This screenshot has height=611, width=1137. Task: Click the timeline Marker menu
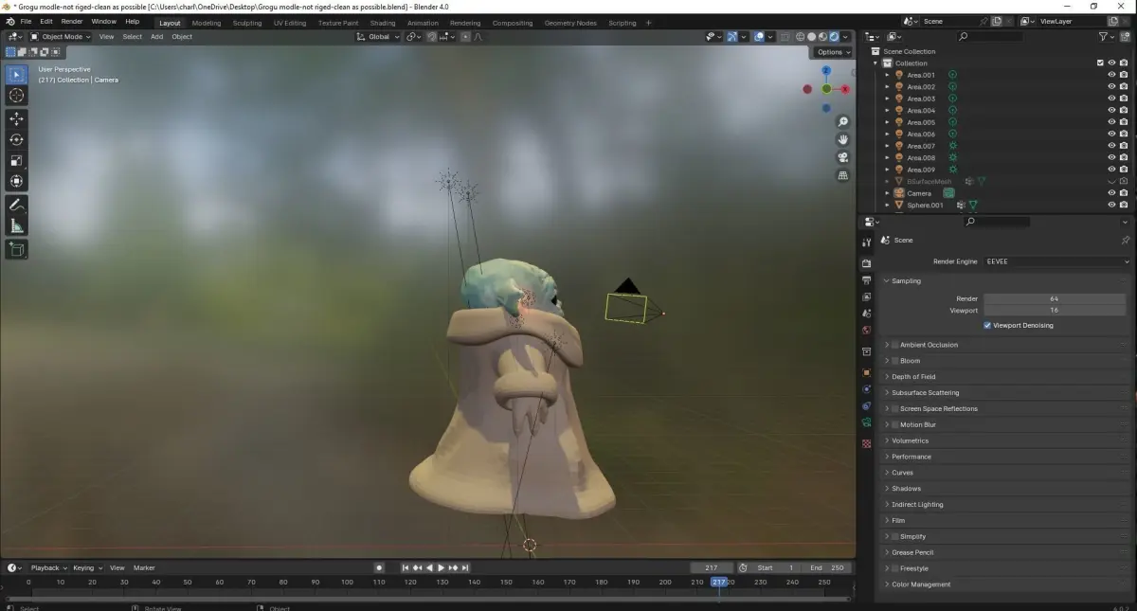click(x=144, y=568)
